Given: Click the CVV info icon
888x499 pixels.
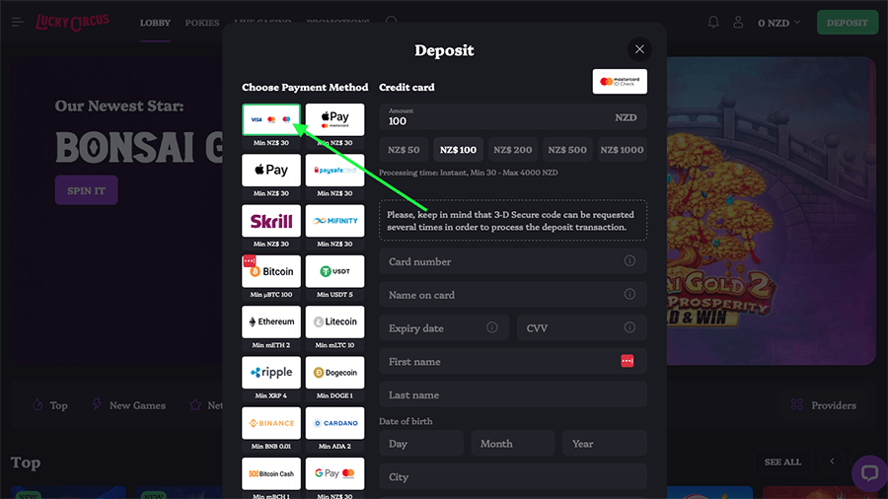Looking at the screenshot, I should (629, 327).
